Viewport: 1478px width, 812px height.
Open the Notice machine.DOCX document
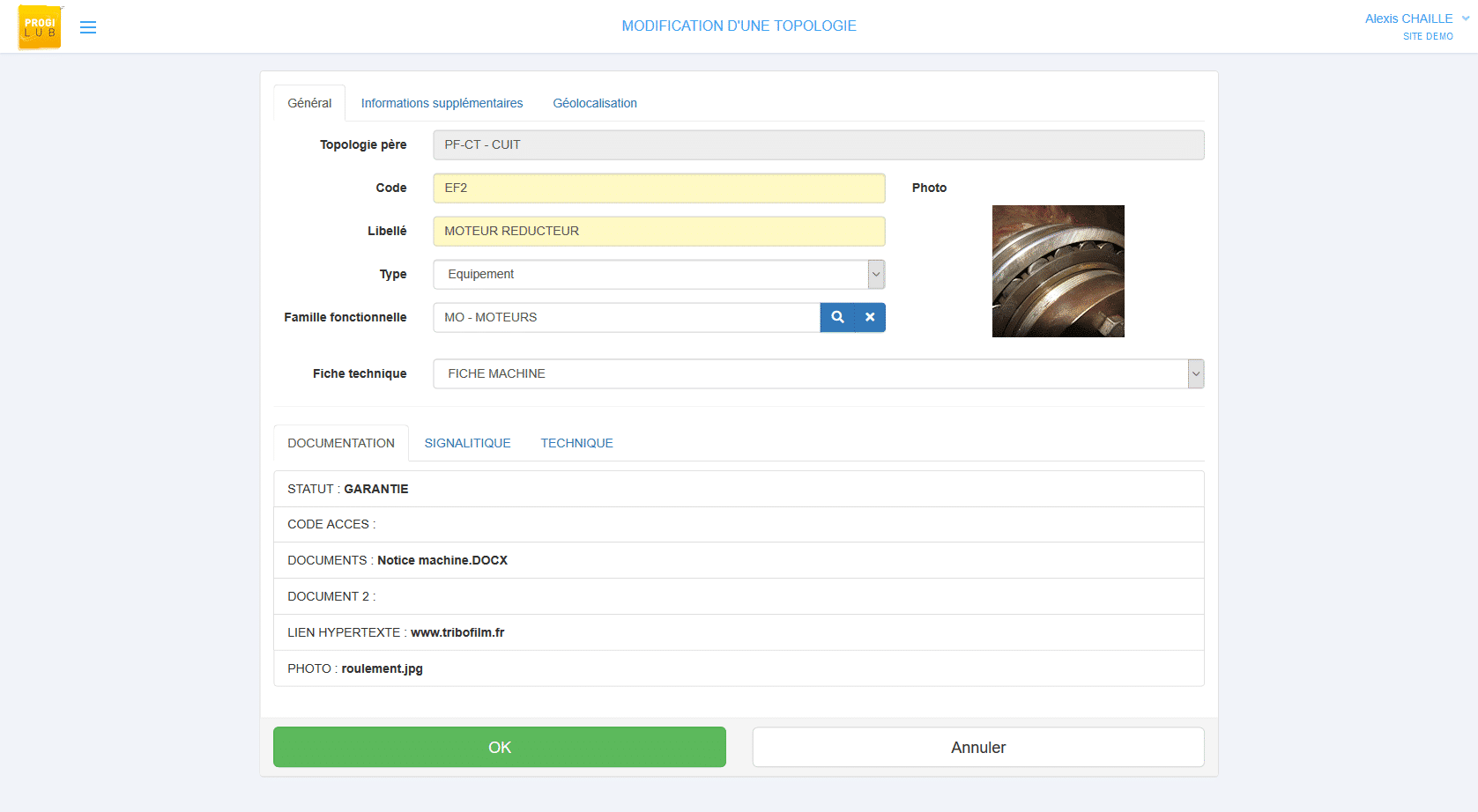pyautogui.click(x=442, y=560)
